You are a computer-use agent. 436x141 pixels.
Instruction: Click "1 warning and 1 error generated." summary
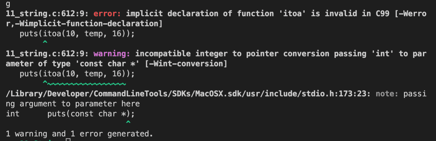pos(79,134)
